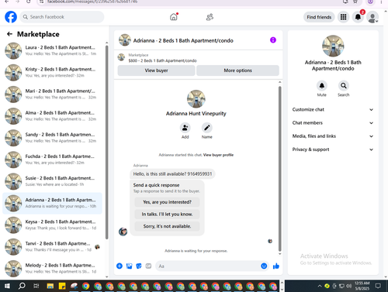Send quick reply 'In talks. I'll let you know.'

[x=167, y=215]
